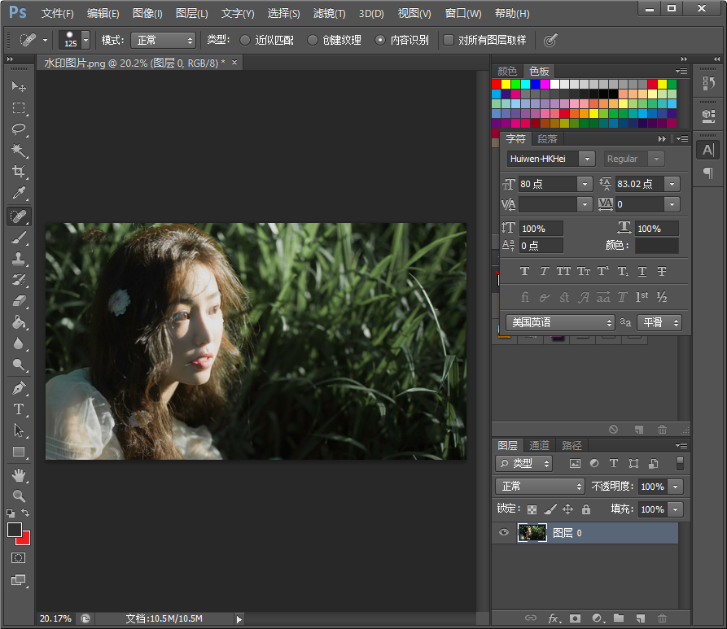Enable the 对所有图层取样 checkbox
The height and width of the screenshot is (629, 727).
pyautogui.click(x=449, y=40)
